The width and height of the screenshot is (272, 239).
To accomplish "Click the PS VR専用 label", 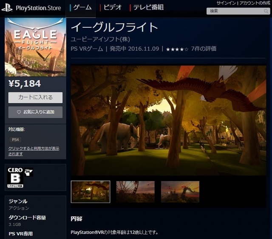I will pyautogui.click(x=21, y=233).
